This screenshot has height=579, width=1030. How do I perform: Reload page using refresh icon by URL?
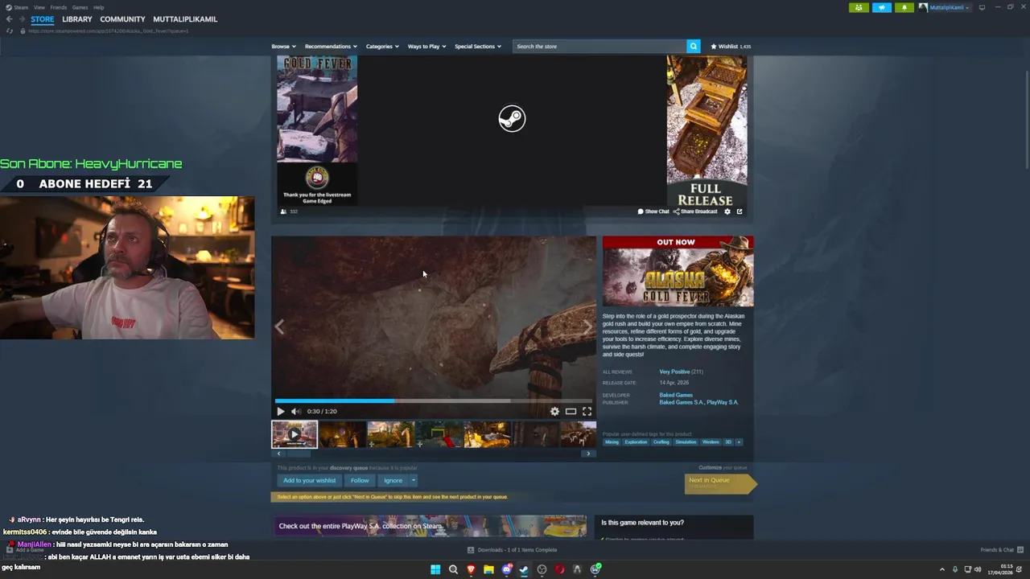click(x=10, y=31)
